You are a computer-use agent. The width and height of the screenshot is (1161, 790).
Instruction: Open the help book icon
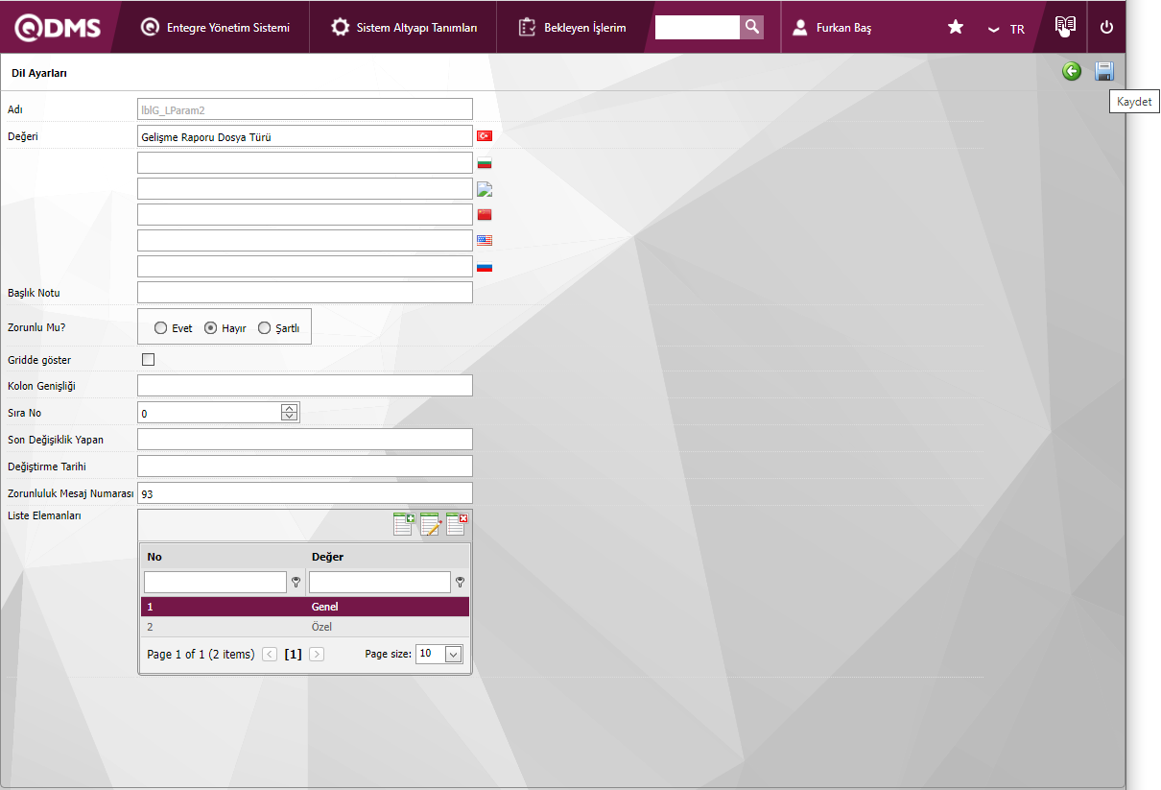[x=1065, y=27]
